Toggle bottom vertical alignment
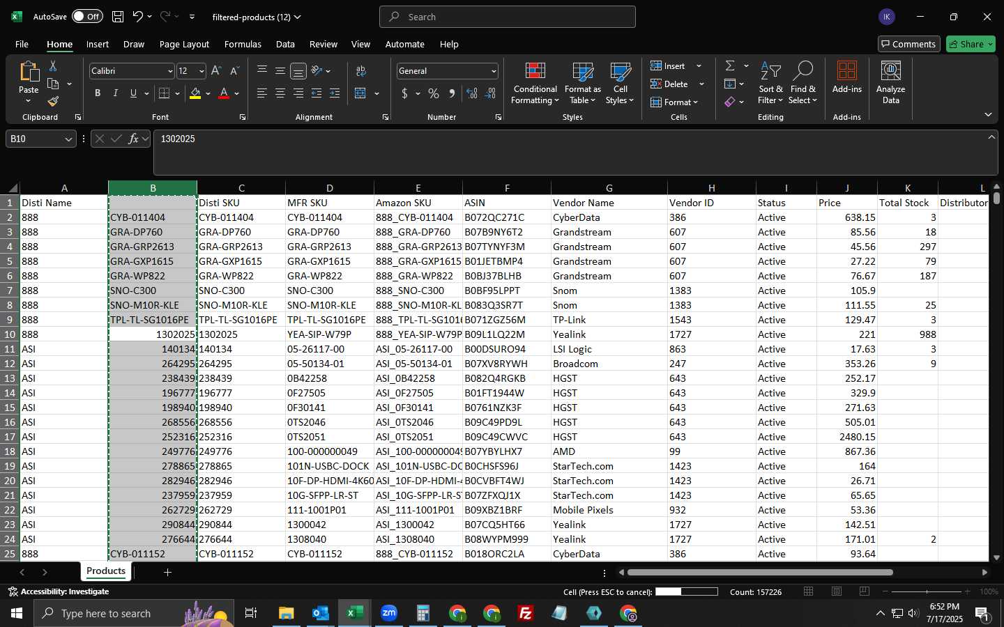Viewport: 1004px width, 627px height. point(298,71)
